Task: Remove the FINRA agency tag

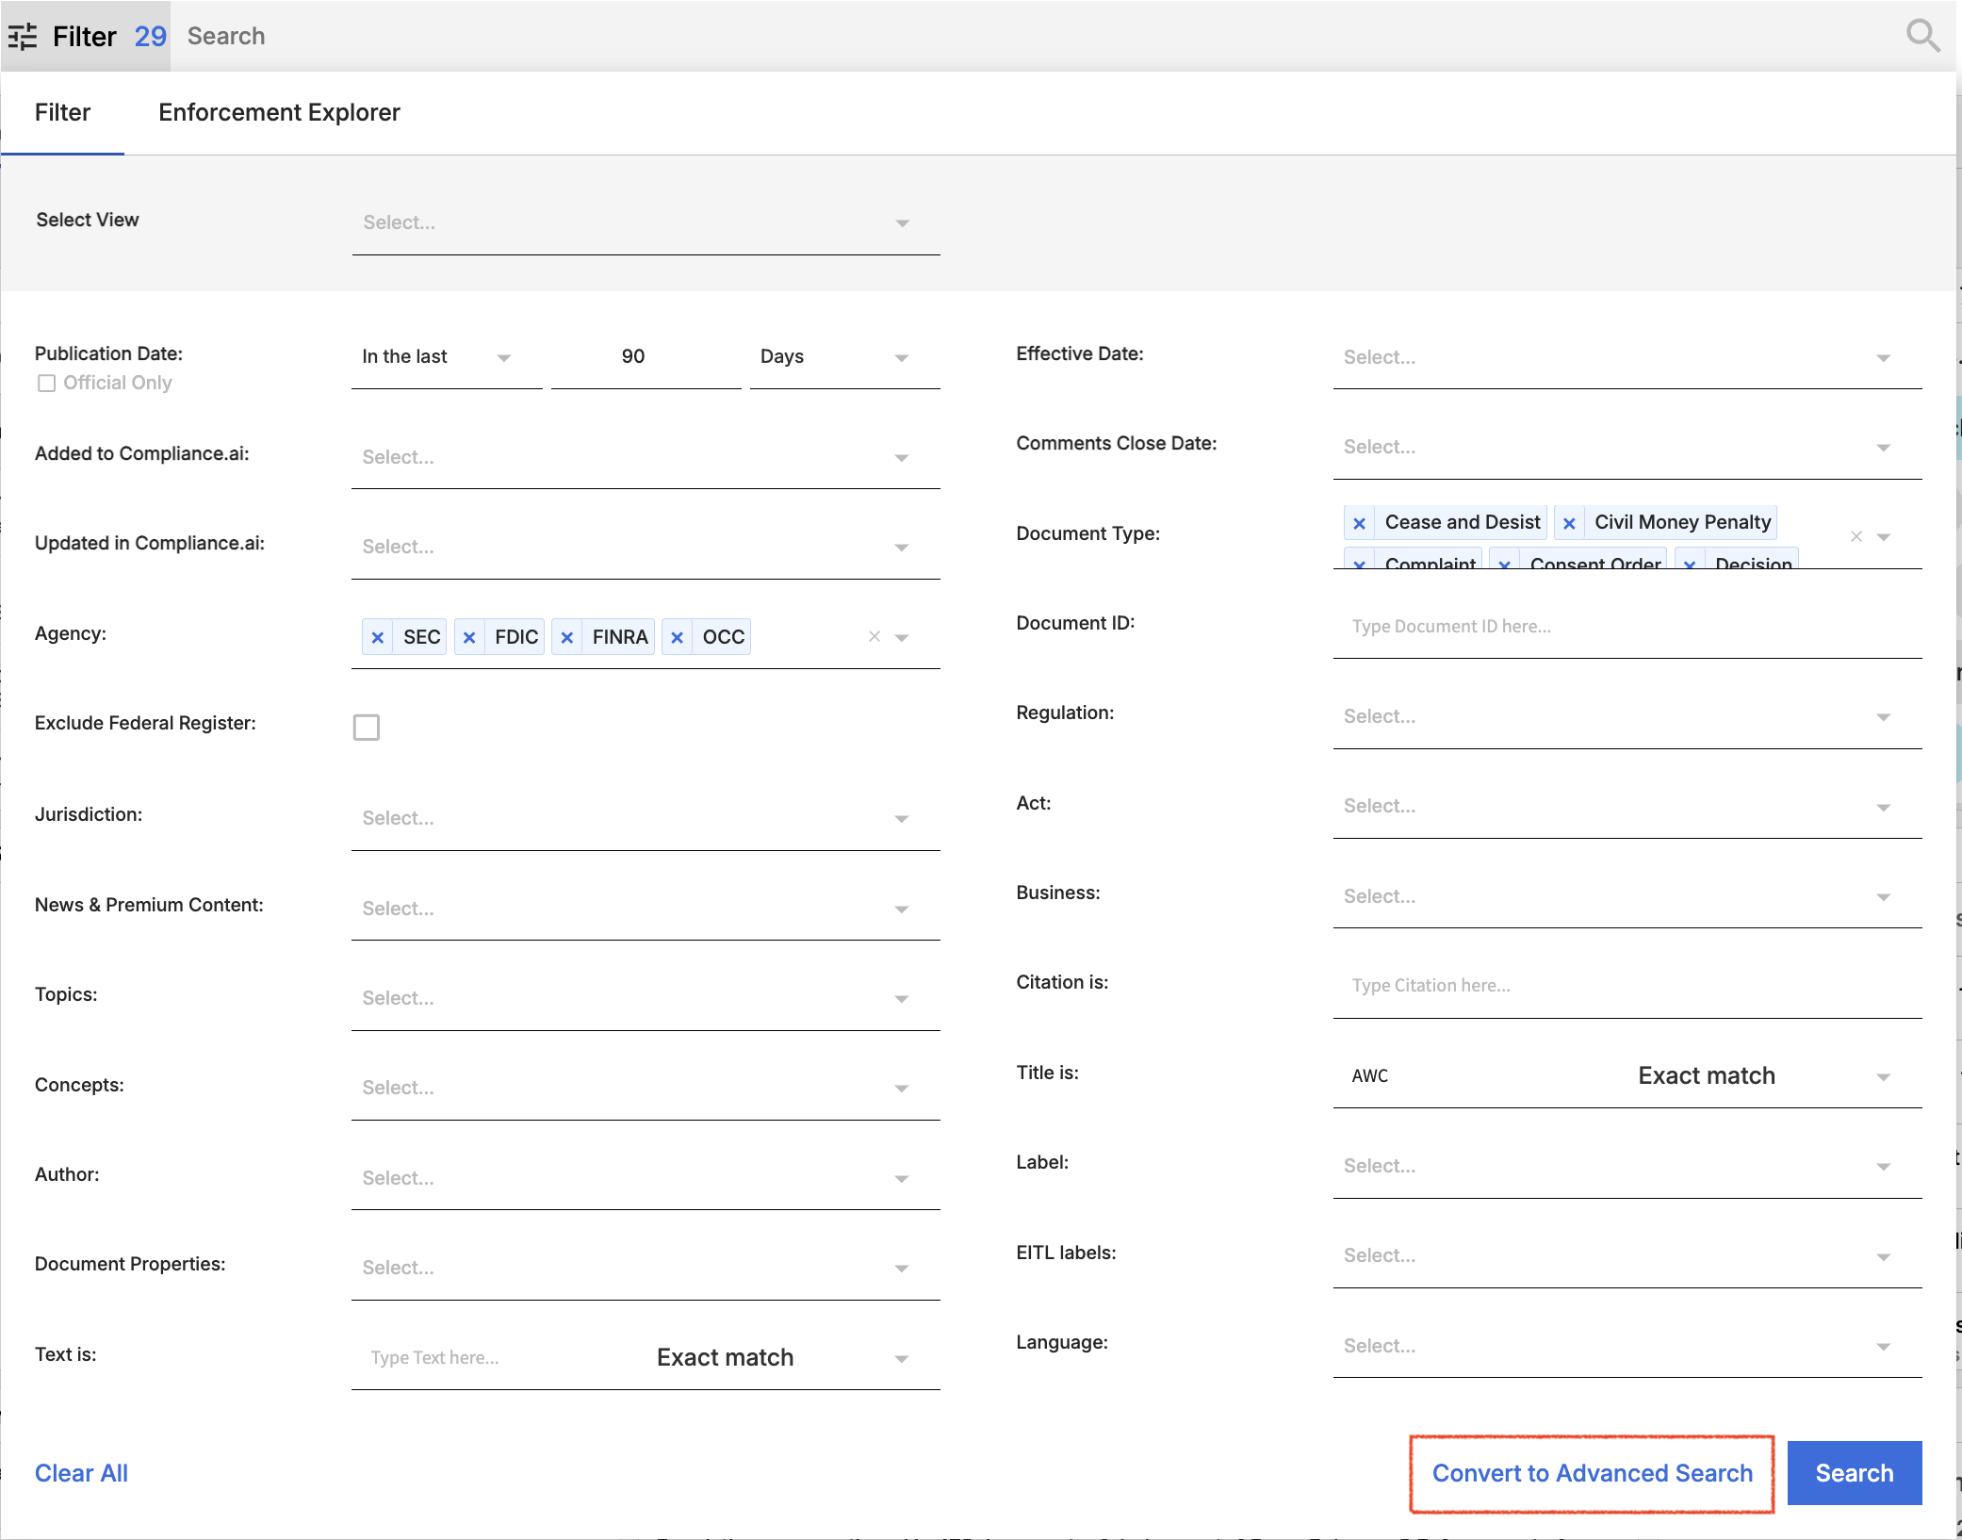Action: (x=567, y=638)
